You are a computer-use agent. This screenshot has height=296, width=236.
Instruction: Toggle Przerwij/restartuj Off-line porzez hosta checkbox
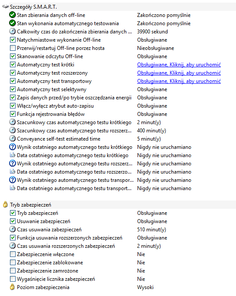13,48
